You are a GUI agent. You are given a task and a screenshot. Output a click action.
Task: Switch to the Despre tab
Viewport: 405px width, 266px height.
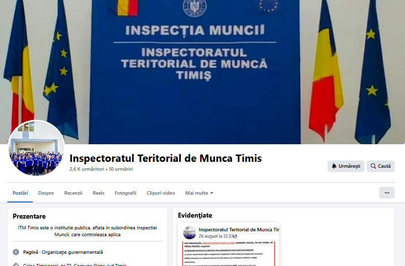coord(46,193)
